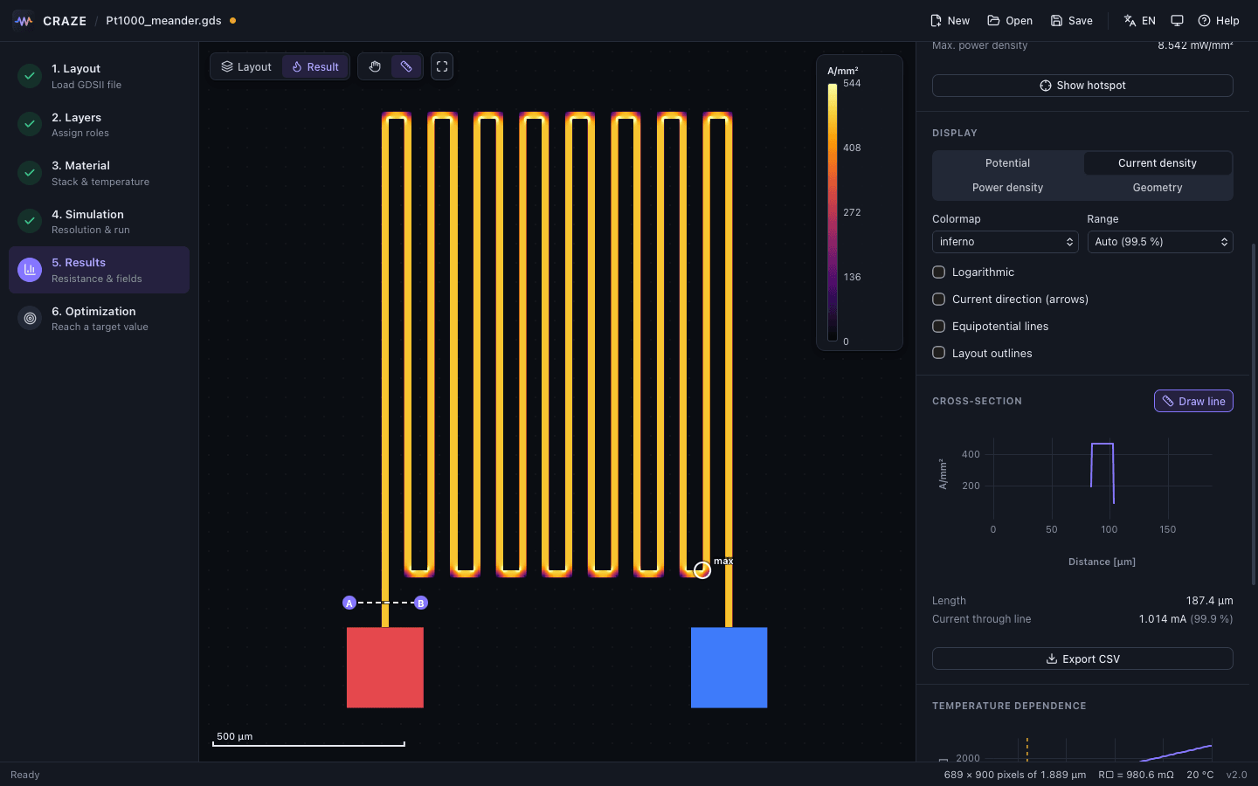Click the inferno color scale bar in legend
This screenshot has height=786, width=1258.
point(833,212)
